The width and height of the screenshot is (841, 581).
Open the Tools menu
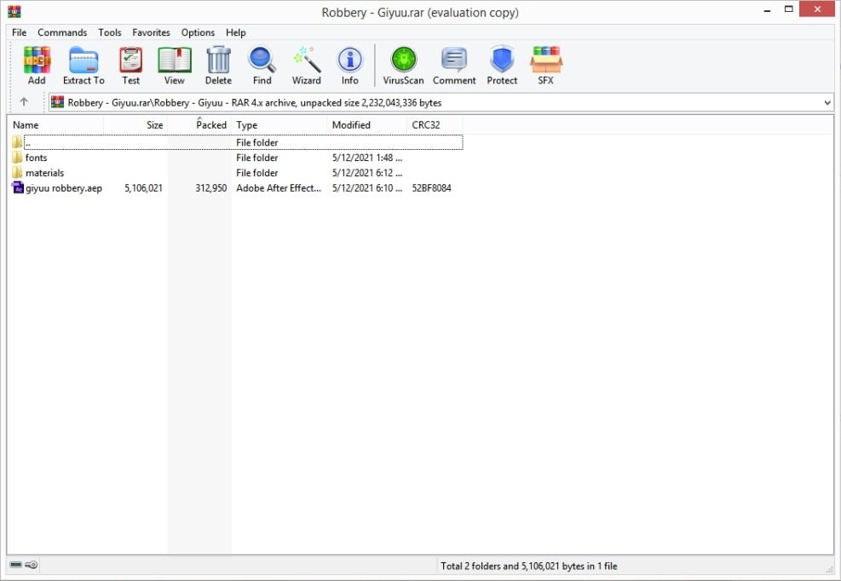pos(109,32)
